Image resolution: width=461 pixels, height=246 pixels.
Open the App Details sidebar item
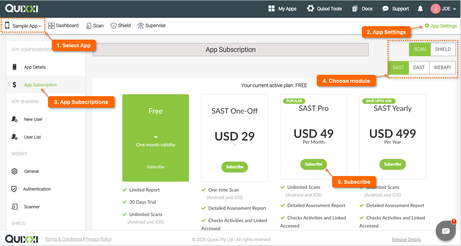tap(46, 67)
